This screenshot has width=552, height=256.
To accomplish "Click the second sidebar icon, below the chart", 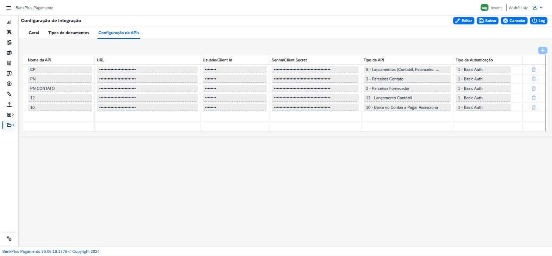I will click(9, 32).
